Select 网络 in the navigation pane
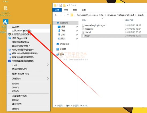 tap(62, 54)
